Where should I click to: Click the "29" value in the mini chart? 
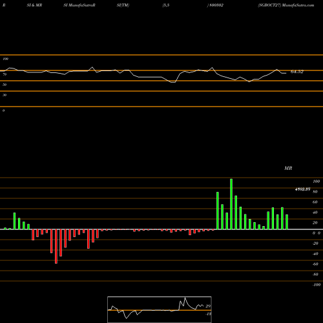point(208,306)
